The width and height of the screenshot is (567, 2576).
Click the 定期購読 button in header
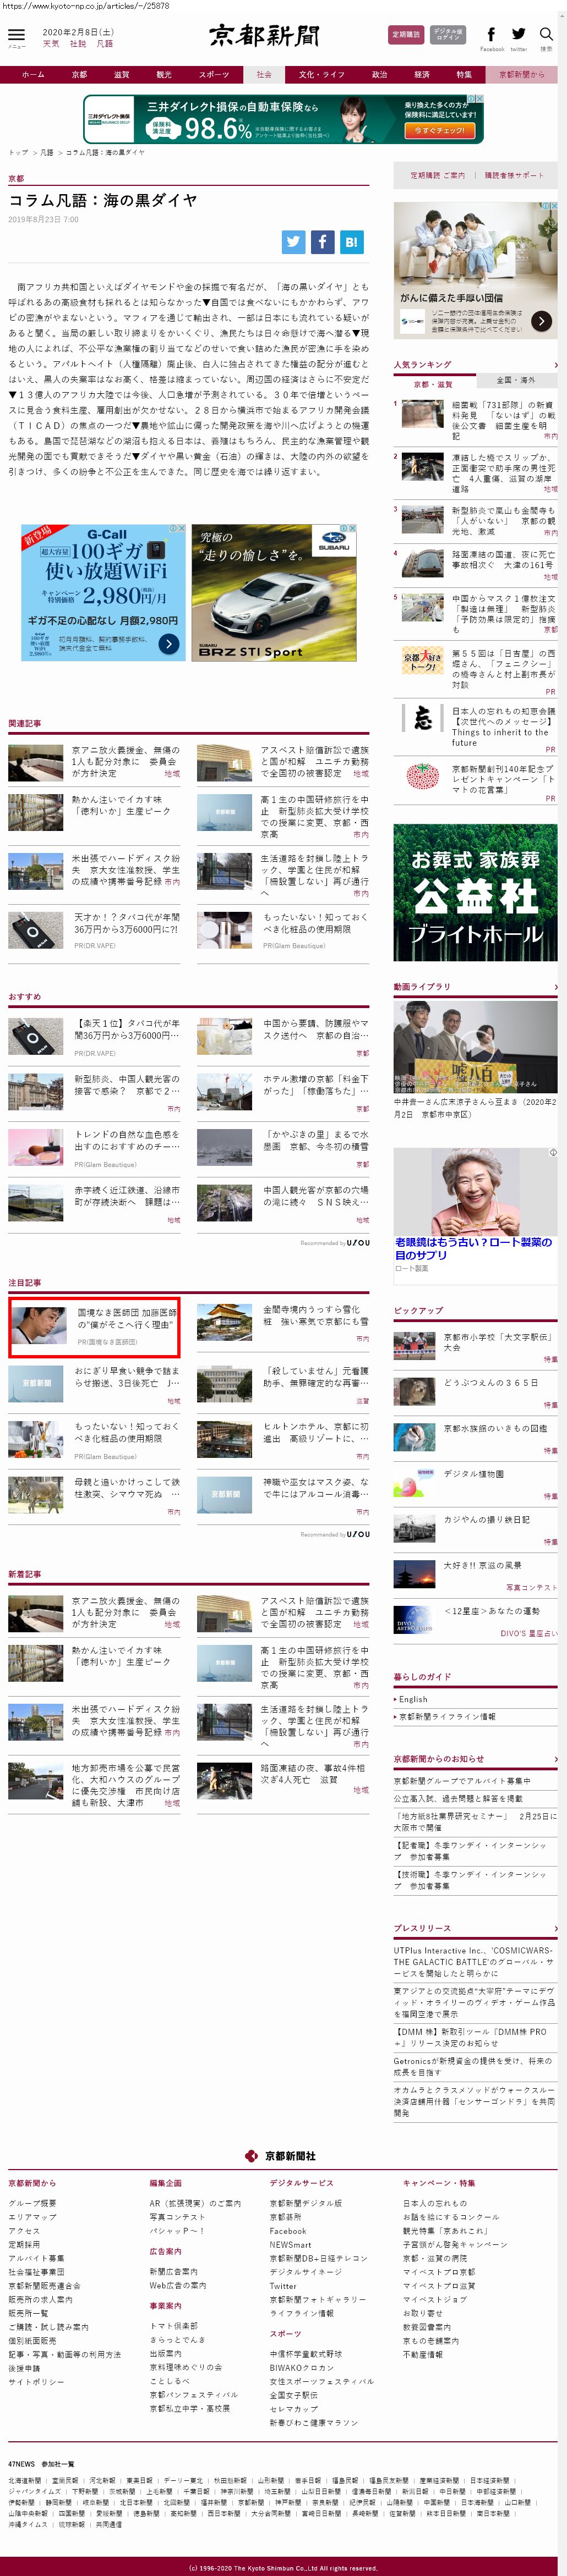coord(406,35)
